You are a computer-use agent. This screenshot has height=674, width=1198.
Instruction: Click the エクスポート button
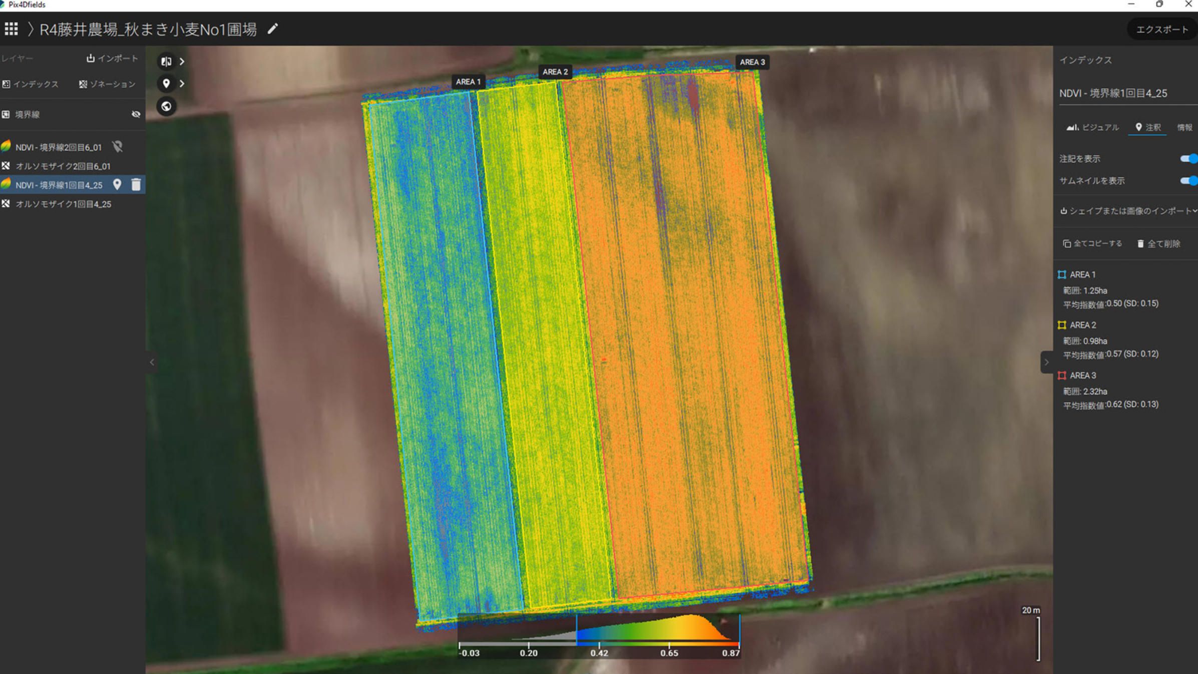click(x=1161, y=29)
